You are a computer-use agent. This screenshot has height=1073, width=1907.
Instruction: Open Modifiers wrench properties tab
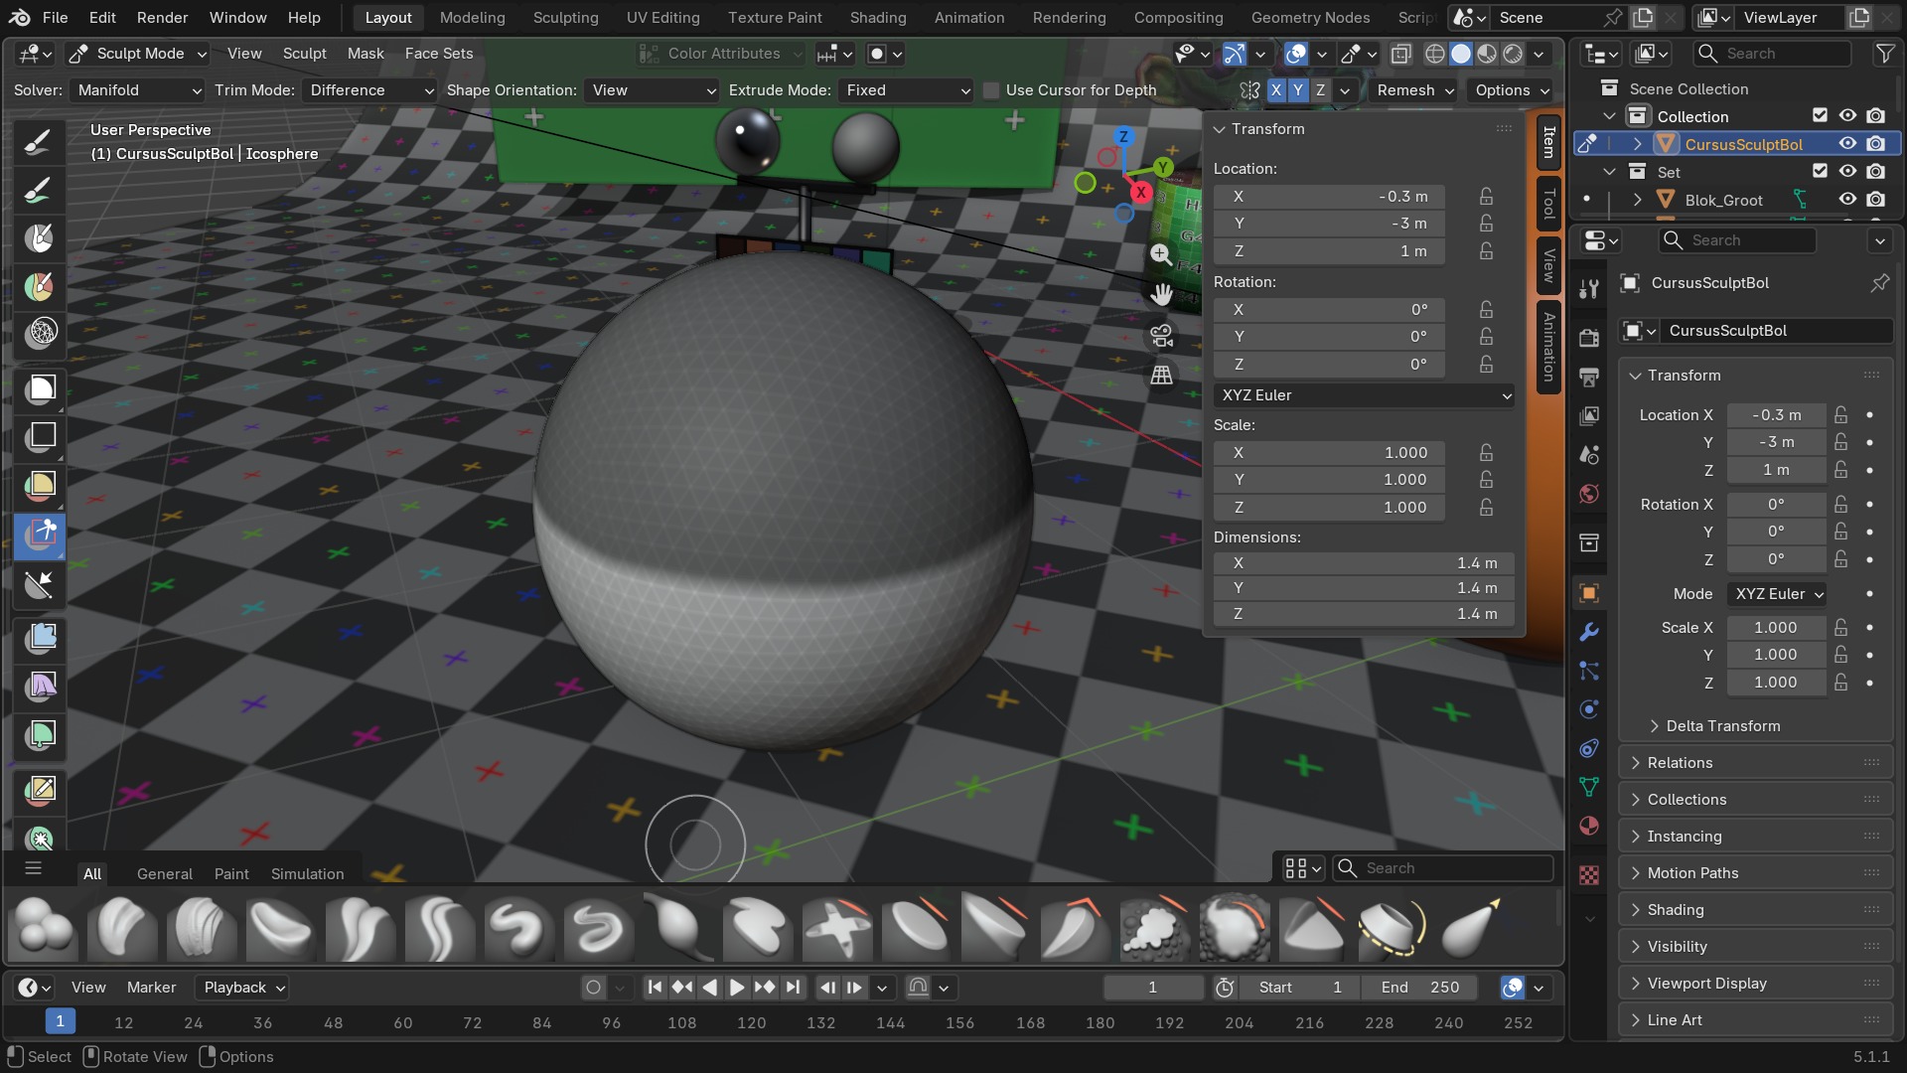1589,632
